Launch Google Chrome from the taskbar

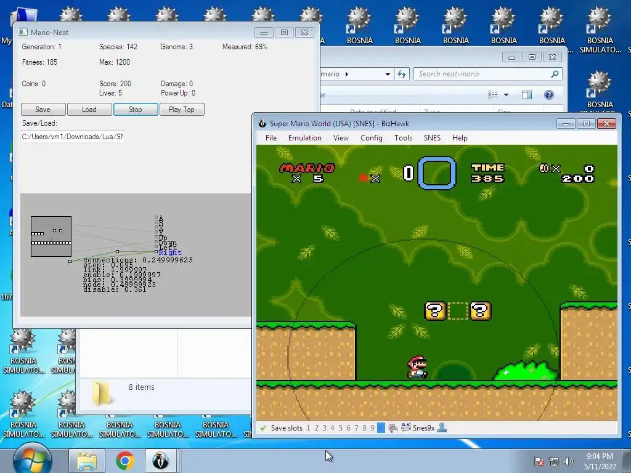tap(124, 461)
